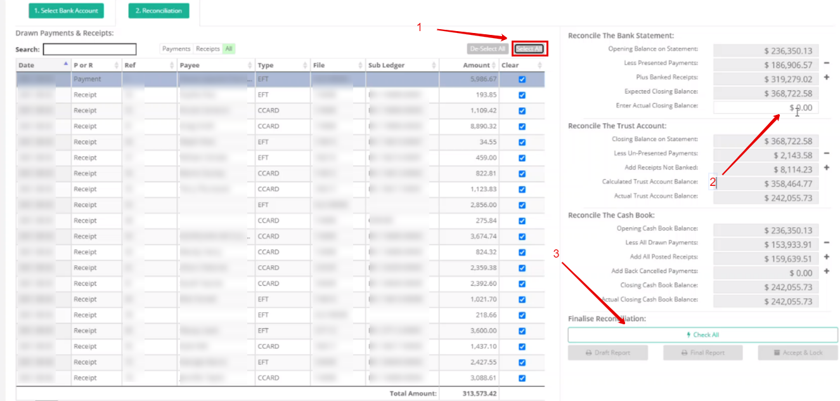This screenshot has width=840, height=401.
Task: Uncheck Clear box for the 3,088.61 receipt
Action: pyautogui.click(x=522, y=378)
